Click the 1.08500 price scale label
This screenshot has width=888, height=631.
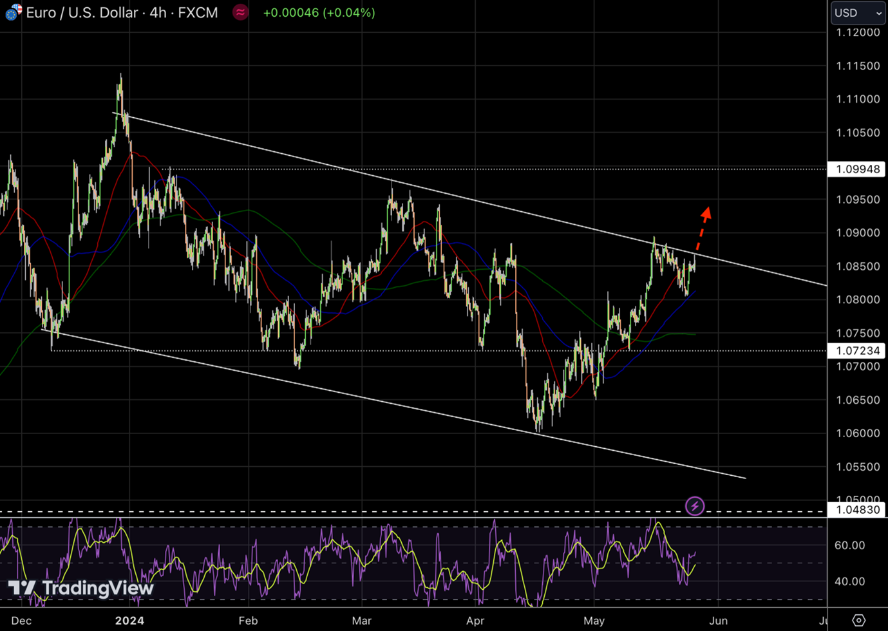(858, 267)
